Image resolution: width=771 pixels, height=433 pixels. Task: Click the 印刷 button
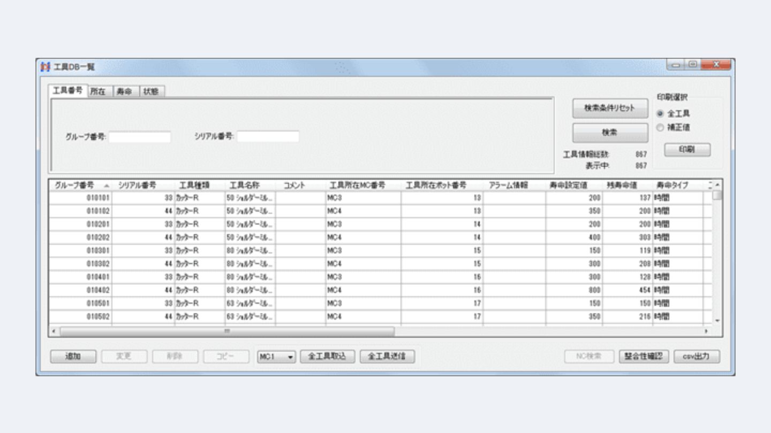pyautogui.click(x=687, y=150)
